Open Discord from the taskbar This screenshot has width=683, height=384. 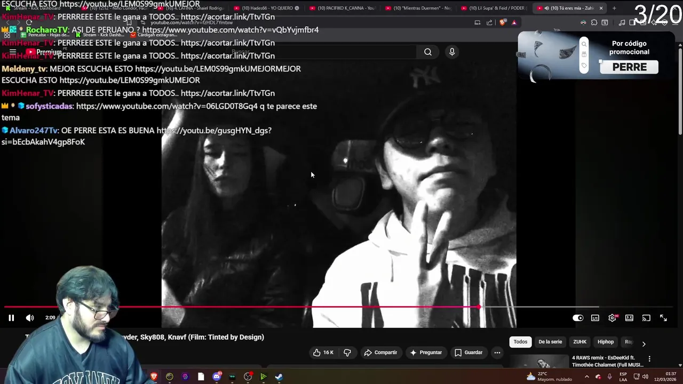pyautogui.click(x=217, y=377)
